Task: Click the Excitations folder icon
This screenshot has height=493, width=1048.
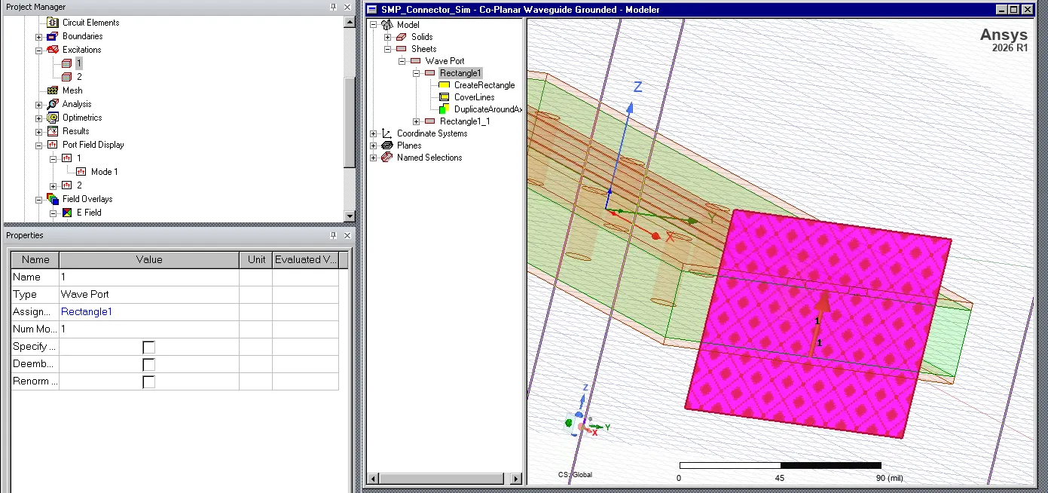Action: 52,50
